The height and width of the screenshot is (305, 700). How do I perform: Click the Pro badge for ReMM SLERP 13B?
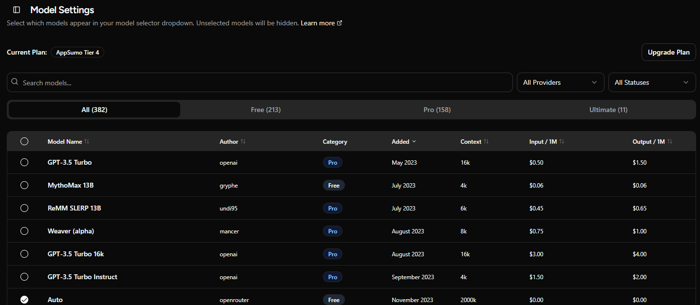333,208
